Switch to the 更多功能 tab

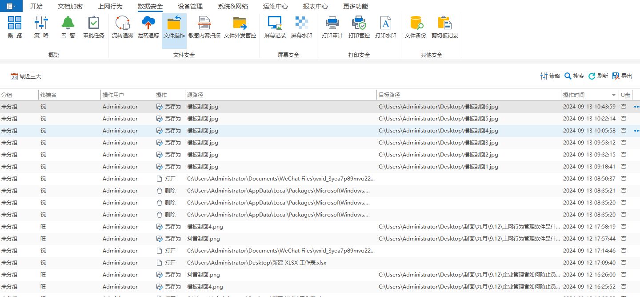(x=356, y=6)
